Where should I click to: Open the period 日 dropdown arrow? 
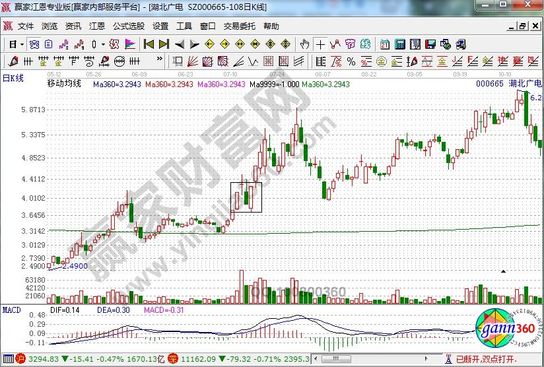(22, 44)
